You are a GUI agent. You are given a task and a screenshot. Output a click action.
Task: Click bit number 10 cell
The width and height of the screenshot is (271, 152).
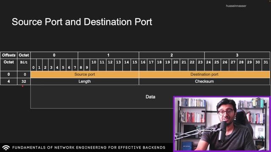pos(94,65)
